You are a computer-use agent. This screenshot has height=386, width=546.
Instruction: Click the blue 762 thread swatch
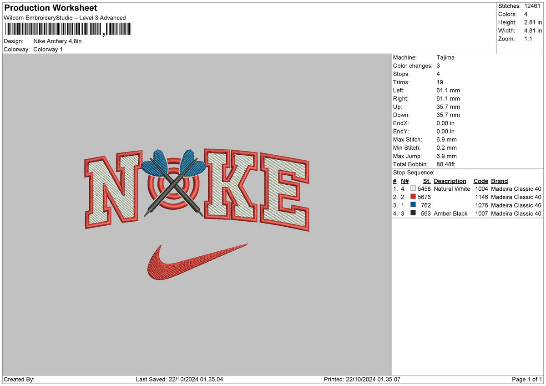pyautogui.click(x=413, y=205)
